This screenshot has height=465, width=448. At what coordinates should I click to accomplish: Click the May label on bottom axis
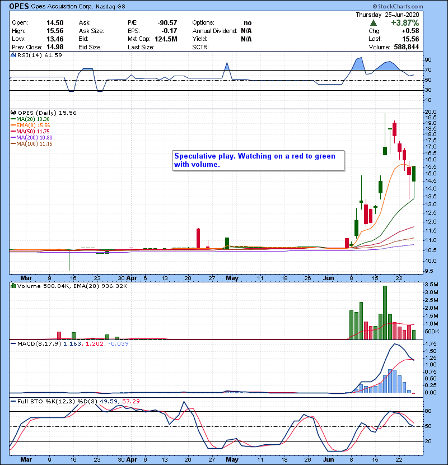[x=232, y=459]
